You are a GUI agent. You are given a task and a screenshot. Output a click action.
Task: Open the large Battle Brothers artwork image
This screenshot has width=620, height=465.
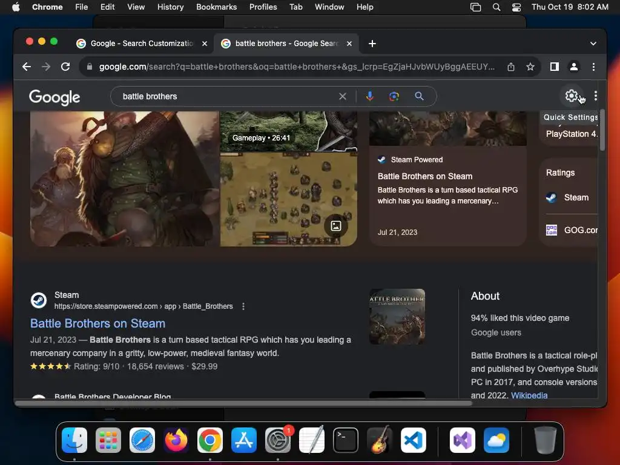(125, 179)
